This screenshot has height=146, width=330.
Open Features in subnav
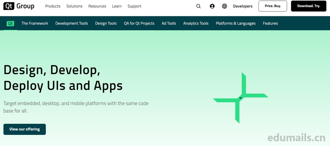tap(270, 23)
